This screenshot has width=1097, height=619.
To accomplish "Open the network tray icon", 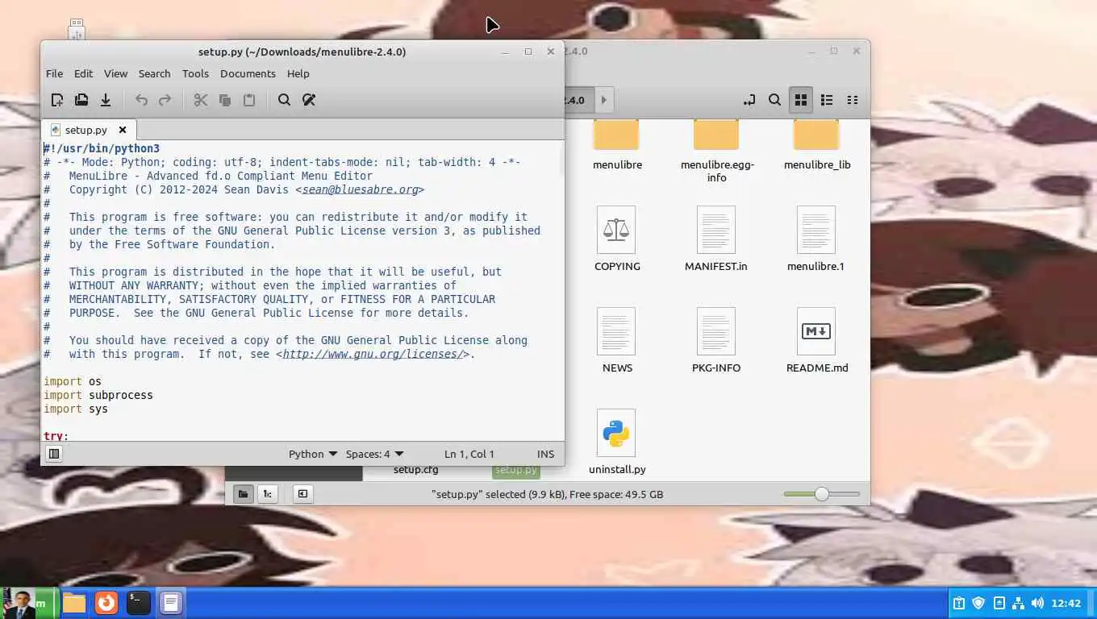I will coord(1018,603).
